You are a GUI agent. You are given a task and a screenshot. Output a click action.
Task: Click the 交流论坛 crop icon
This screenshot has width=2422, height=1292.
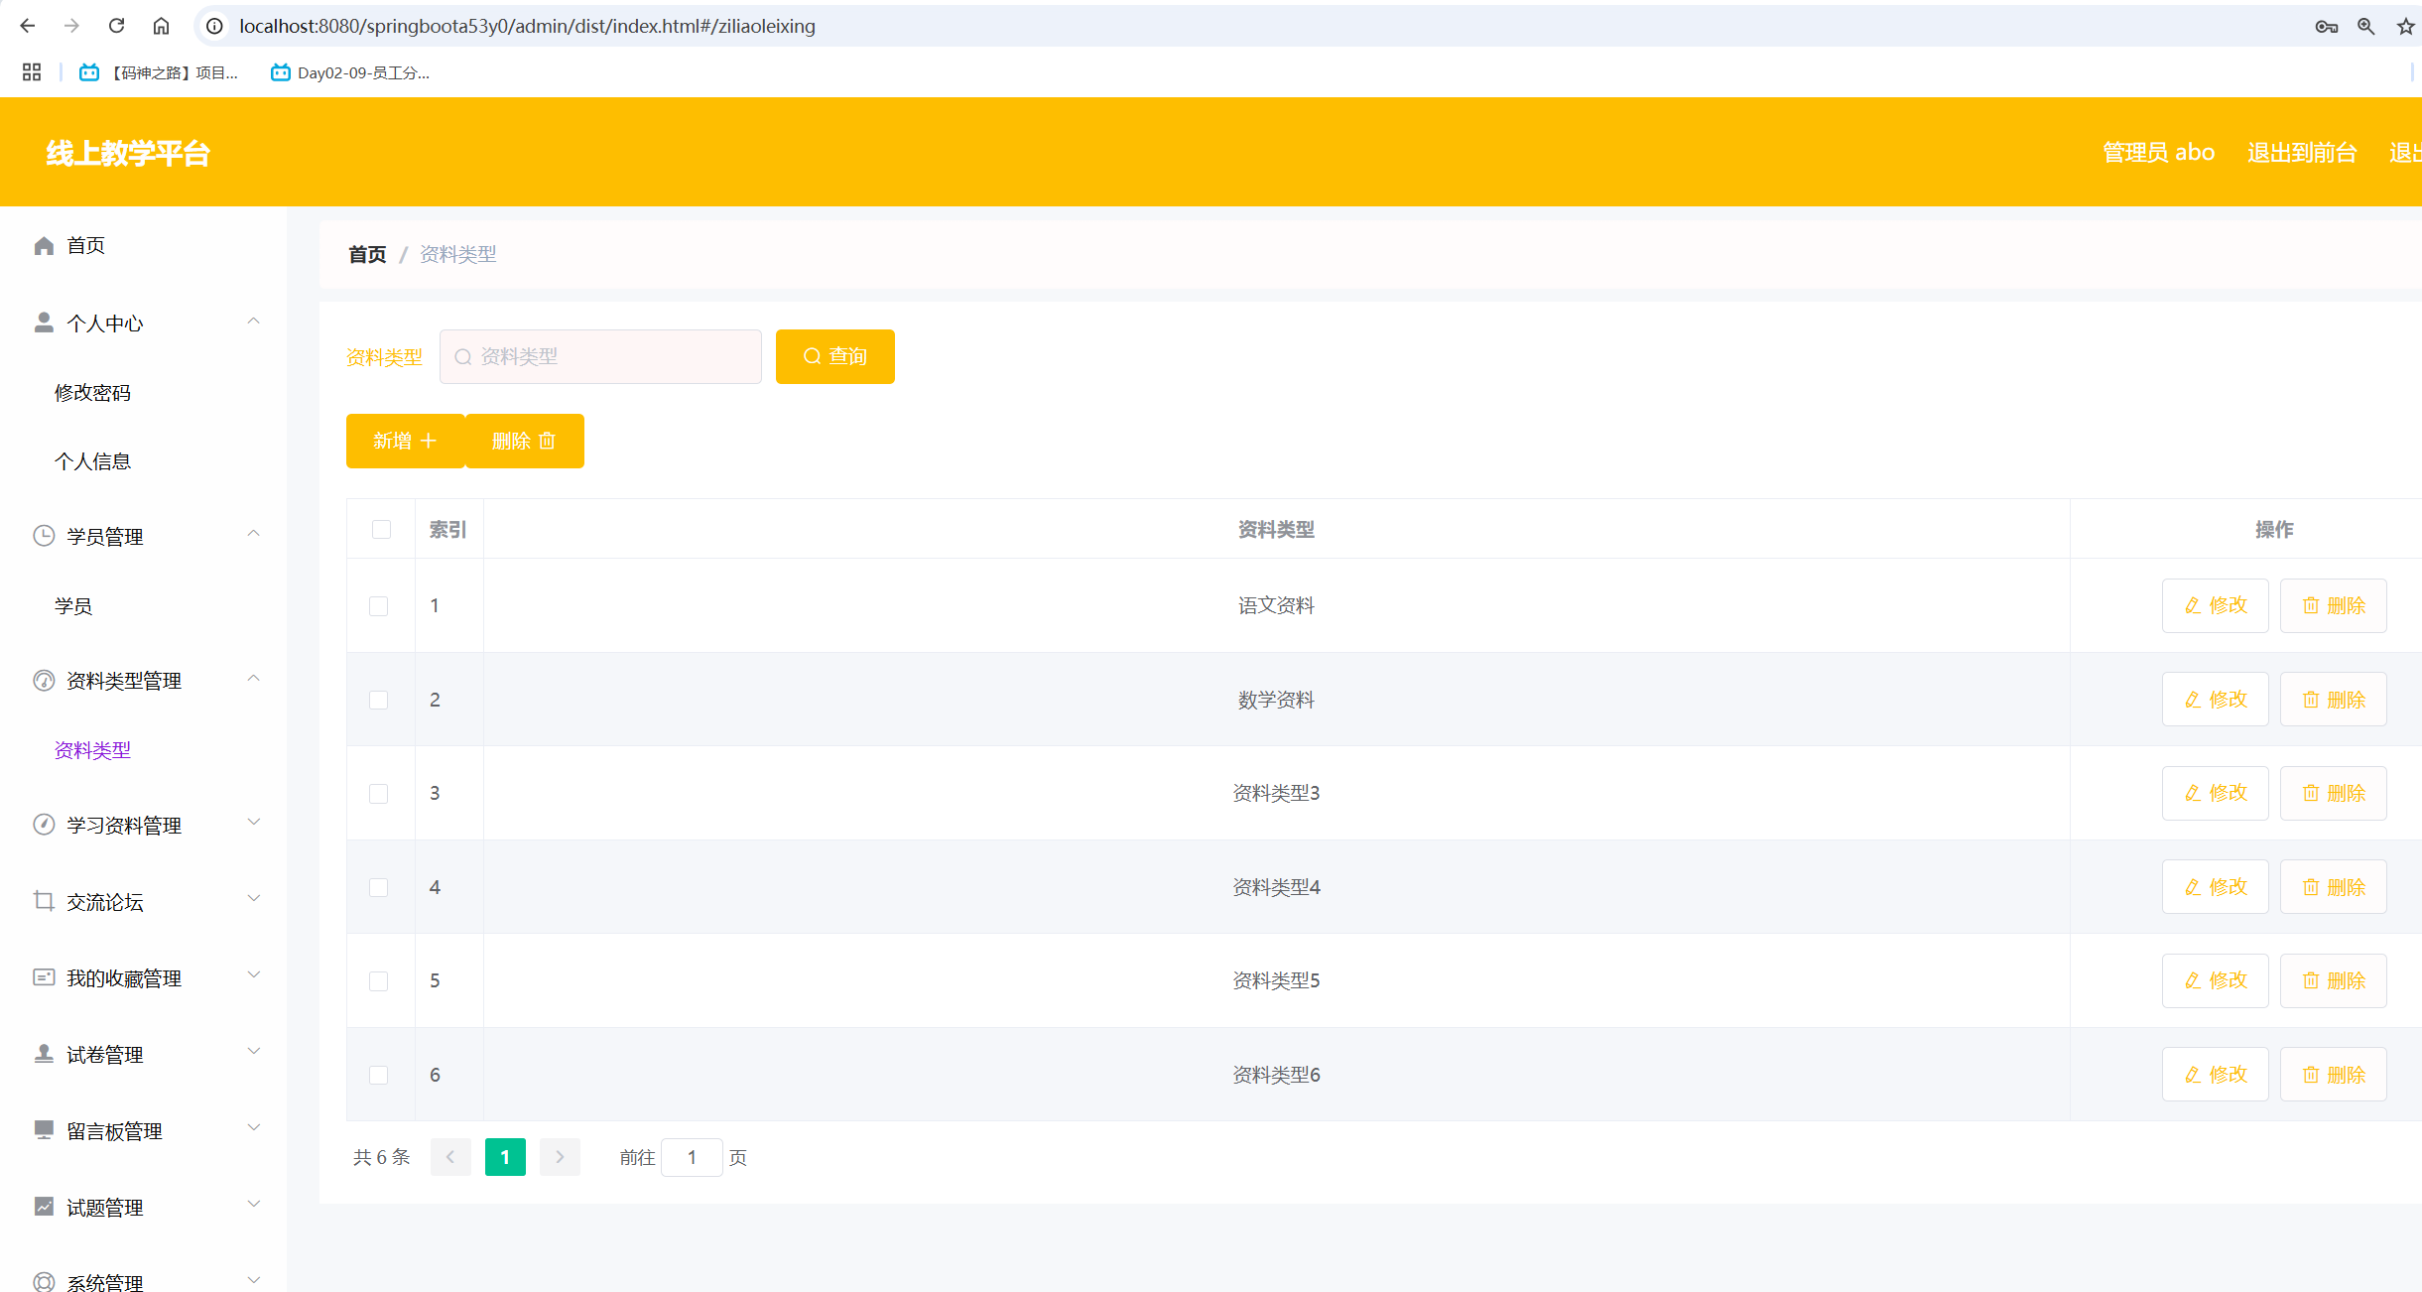44,901
